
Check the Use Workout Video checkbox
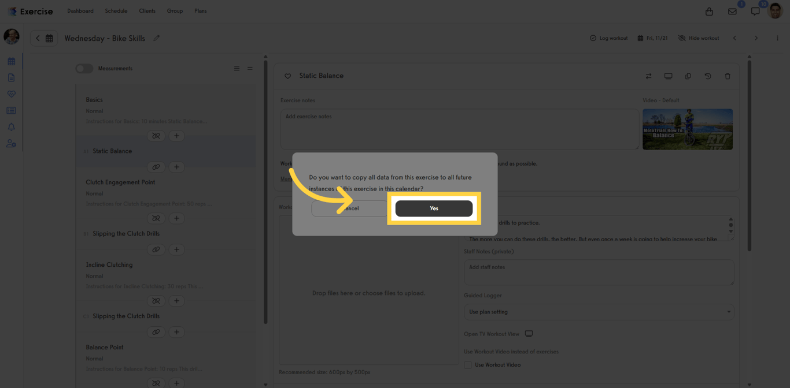click(468, 365)
